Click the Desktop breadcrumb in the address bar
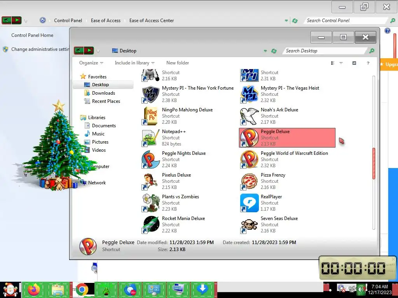Screen dimensions: 398x298 coord(127,51)
